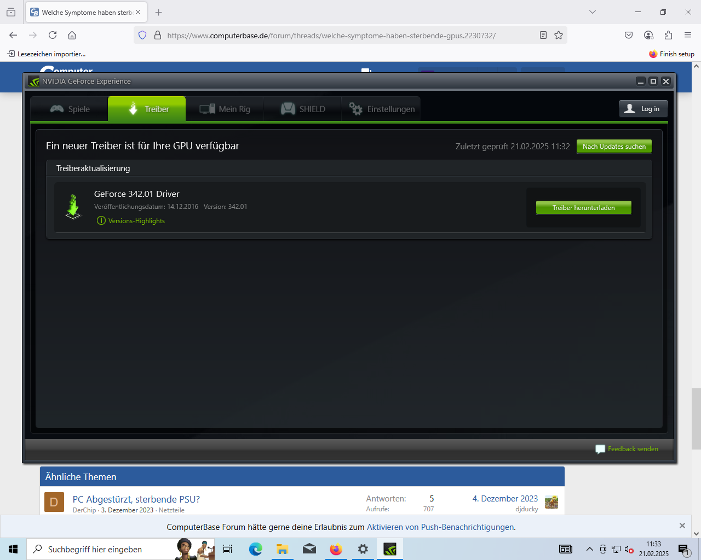Click the '4. Dezember 2023' last post date
The width and height of the screenshot is (701, 560).
(505, 499)
